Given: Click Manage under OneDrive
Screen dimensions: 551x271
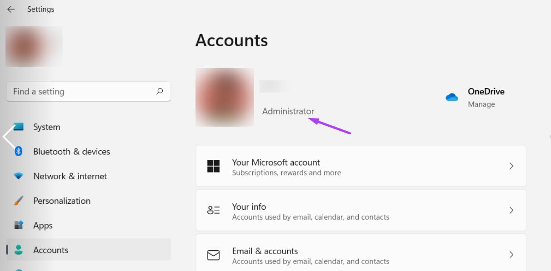Looking at the screenshot, I should pos(481,104).
